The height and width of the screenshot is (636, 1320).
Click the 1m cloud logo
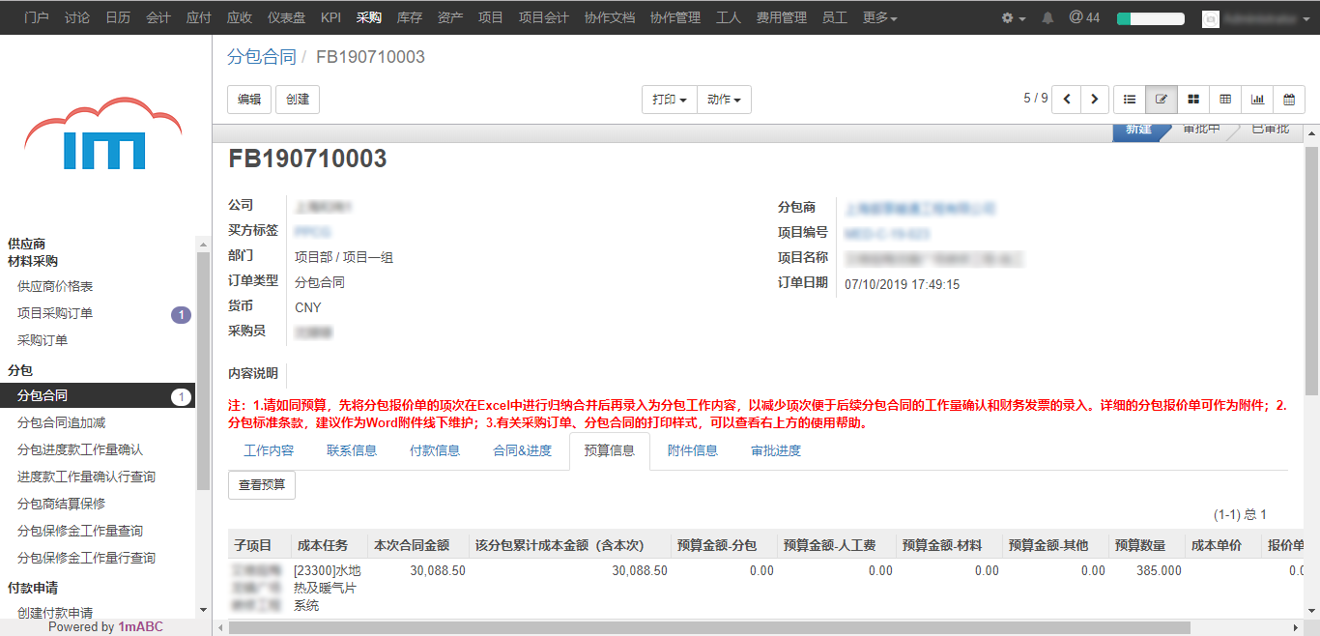pos(103,135)
